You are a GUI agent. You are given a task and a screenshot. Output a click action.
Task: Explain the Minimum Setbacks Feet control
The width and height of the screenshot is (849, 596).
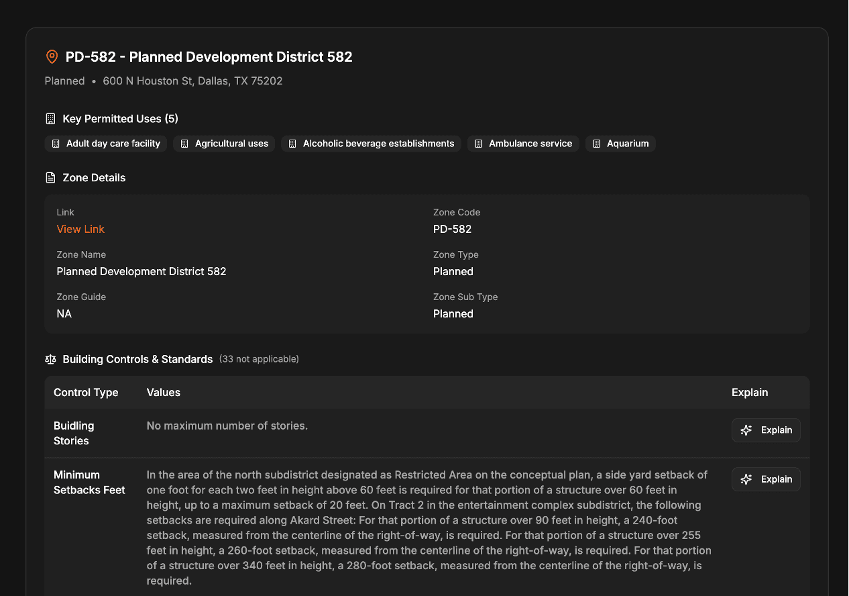(766, 479)
